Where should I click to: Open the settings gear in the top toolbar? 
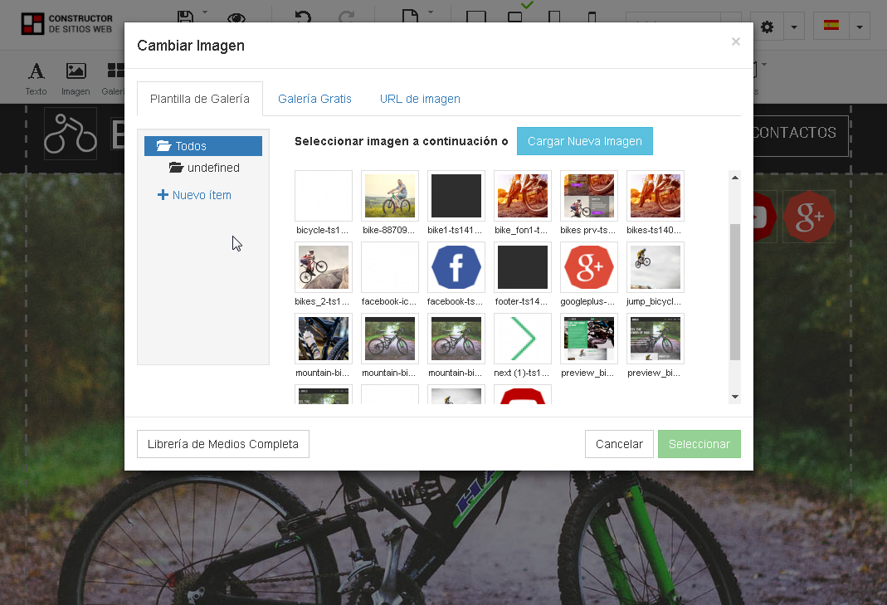(x=767, y=27)
